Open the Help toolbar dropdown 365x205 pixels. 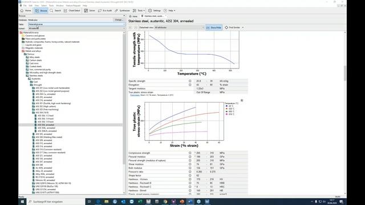169,11
